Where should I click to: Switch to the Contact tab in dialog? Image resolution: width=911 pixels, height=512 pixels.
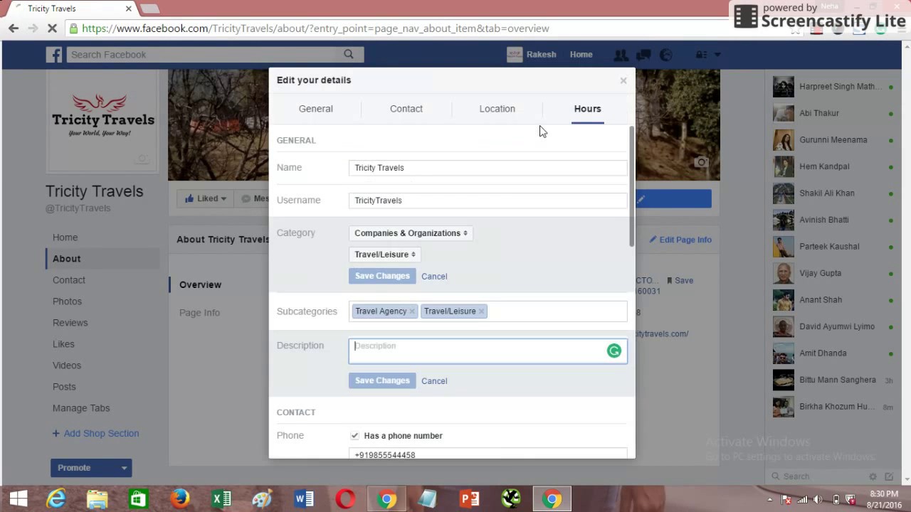[406, 109]
